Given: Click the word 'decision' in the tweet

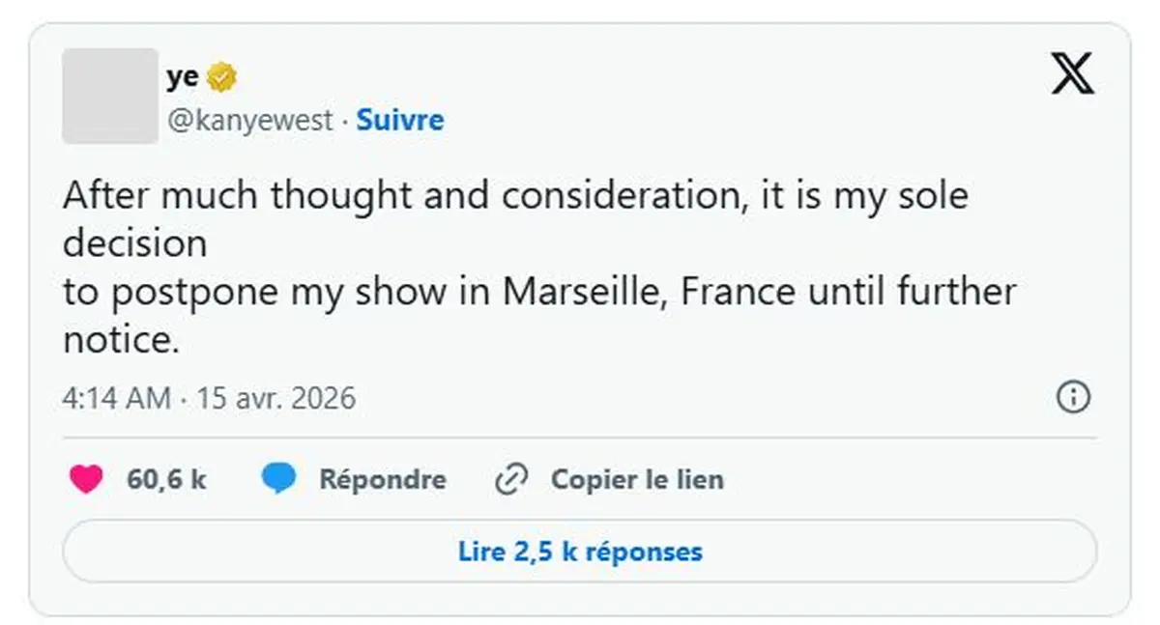Looking at the screenshot, I should (134, 244).
